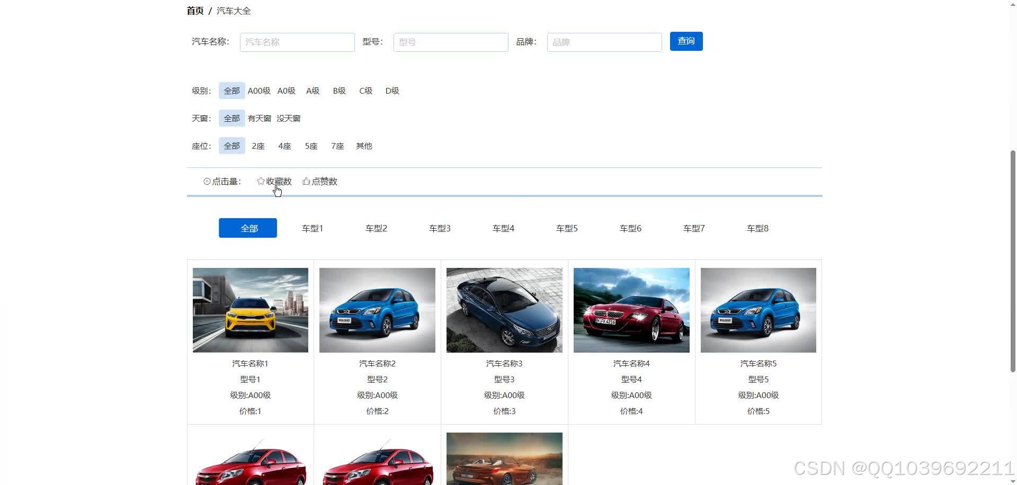Filter by 4座 seats
The width and height of the screenshot is (1017, 485).
tap(284, 146)
